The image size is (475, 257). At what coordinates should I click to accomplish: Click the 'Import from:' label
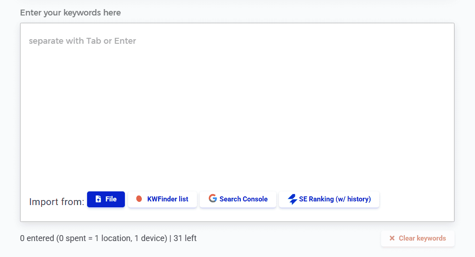point(57,201)
